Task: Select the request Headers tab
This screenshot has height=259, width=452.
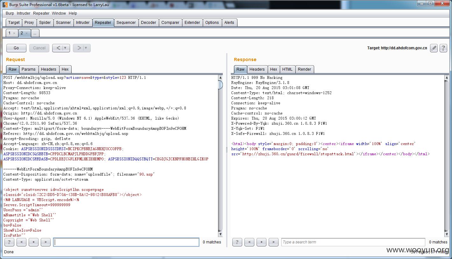Action: click(x=49, y=69)
